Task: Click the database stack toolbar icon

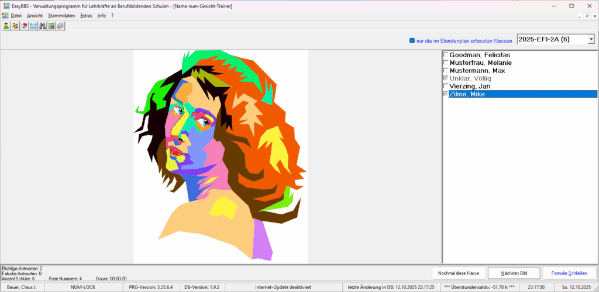Action: pyautogui.click(x=60, y=26)
